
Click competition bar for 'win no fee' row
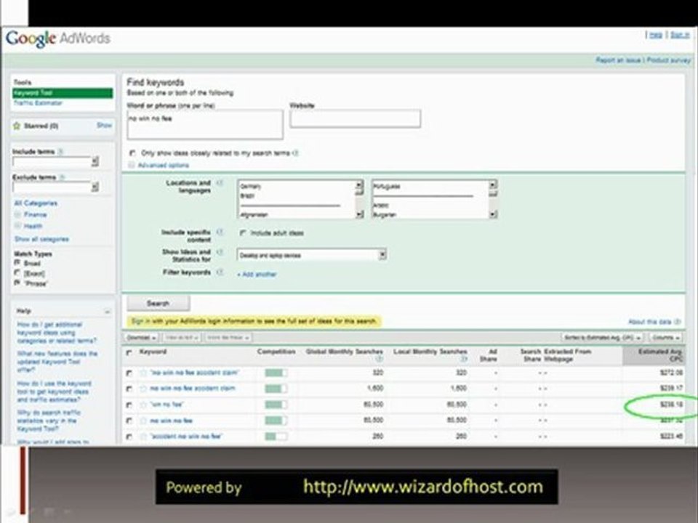(276, 405)
